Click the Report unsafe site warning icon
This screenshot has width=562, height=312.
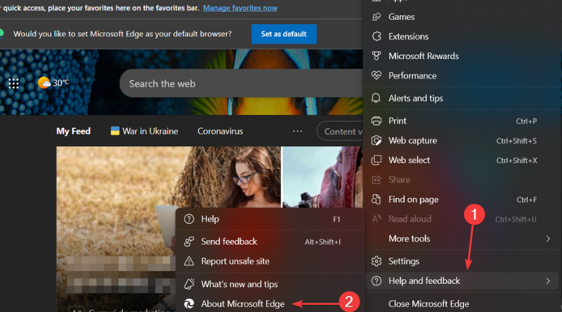pyautogui.click(x=189, y=261)
